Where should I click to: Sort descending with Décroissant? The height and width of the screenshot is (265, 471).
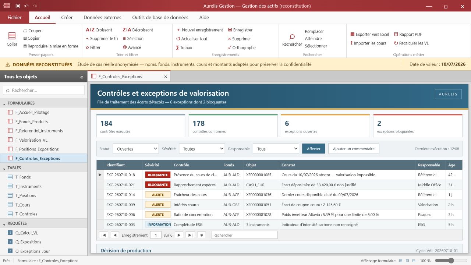tap(138, 30)
